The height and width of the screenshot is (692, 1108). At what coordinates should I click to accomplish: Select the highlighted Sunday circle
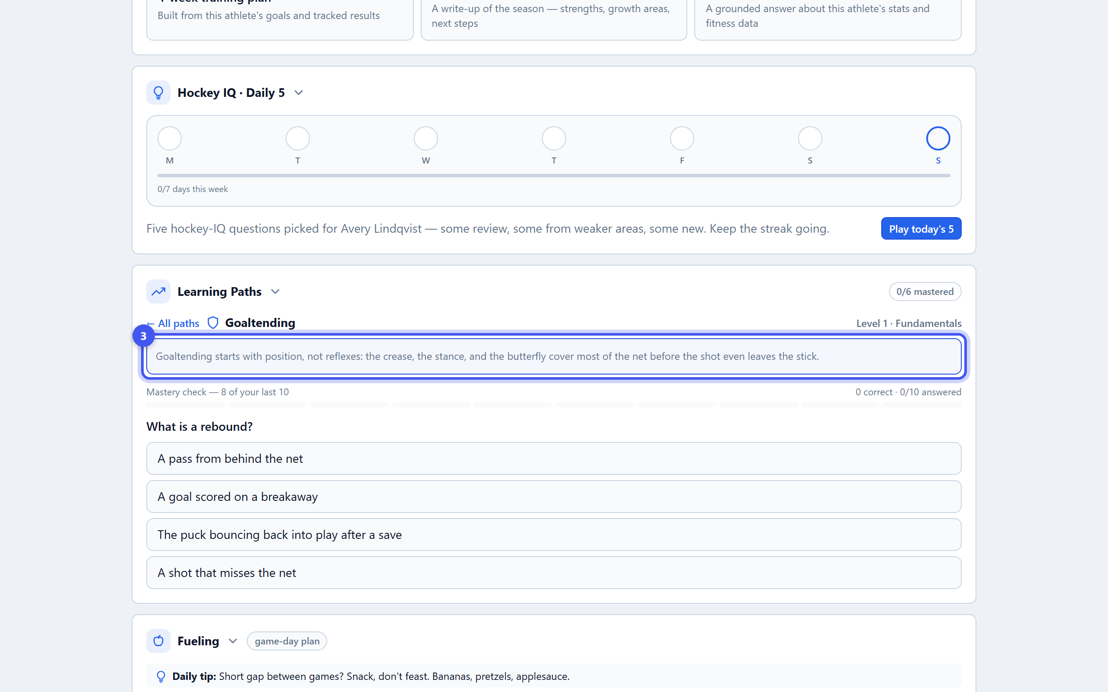coord(938,138)
